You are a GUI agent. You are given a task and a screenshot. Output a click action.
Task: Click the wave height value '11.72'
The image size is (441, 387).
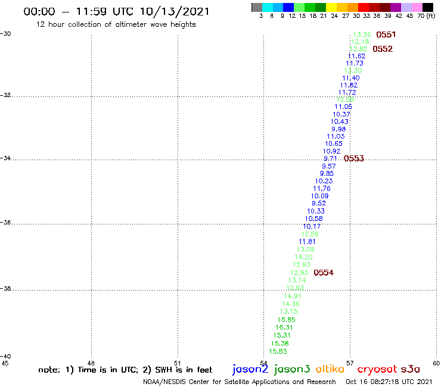click(x=347, y=92)
